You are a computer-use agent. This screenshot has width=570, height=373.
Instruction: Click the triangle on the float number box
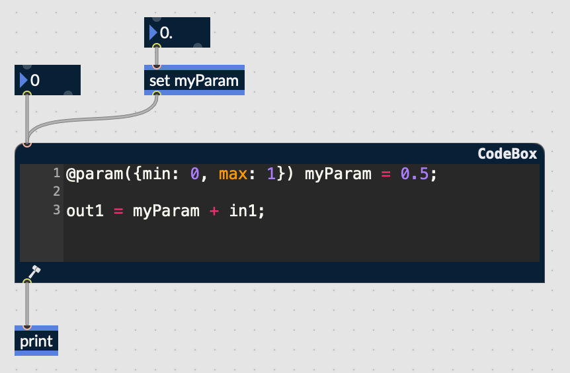pyautogui.click(x=153, y=32)
